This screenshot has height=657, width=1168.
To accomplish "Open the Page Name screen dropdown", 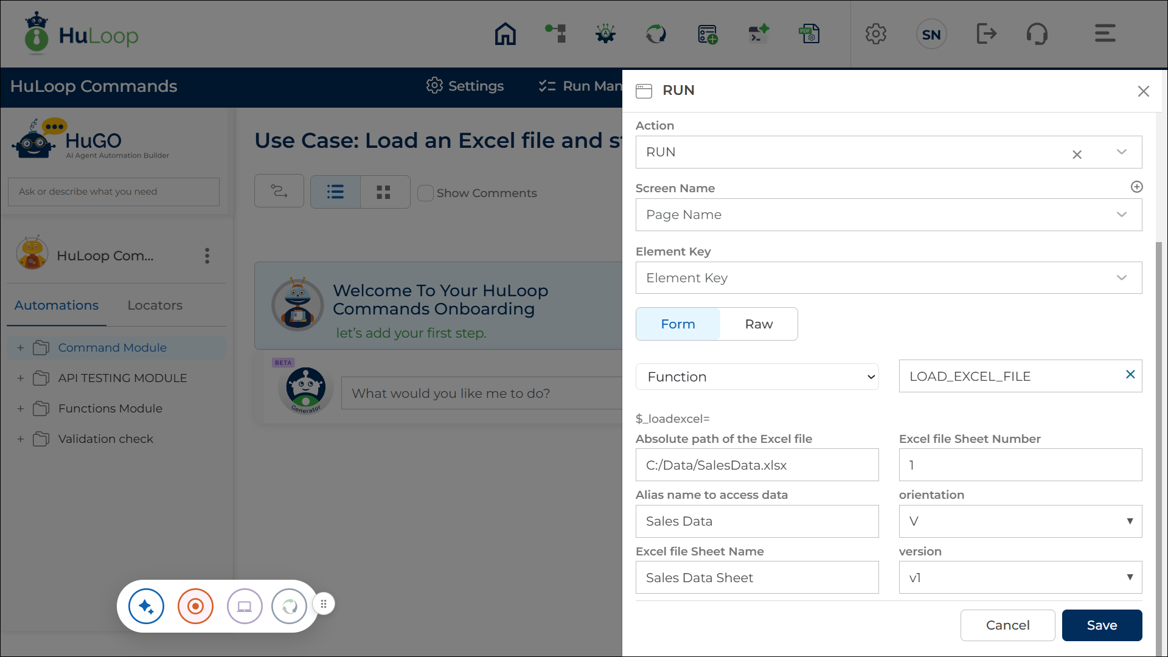I will [889, 215].
